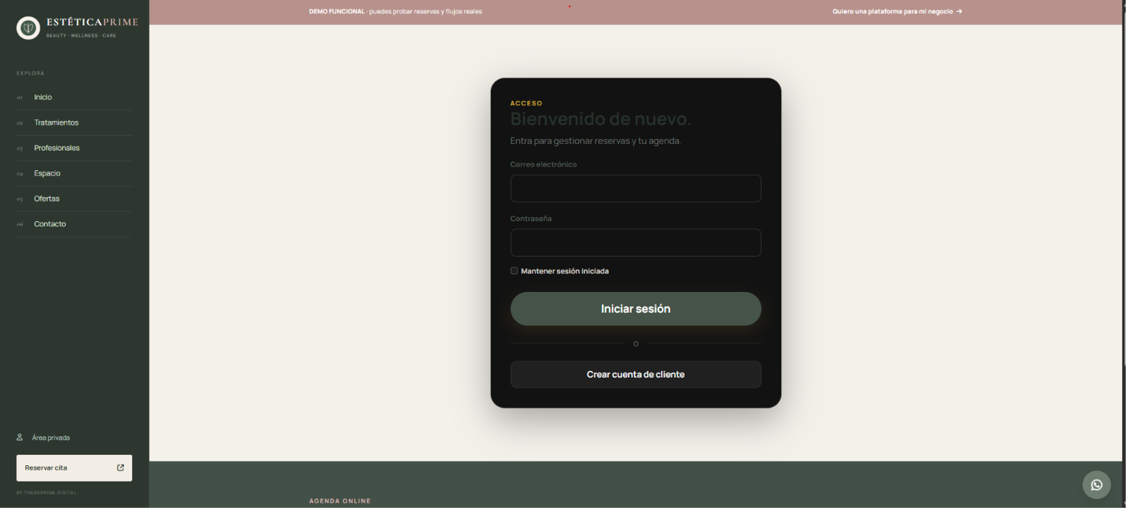This screenshot has height=508, width=1126.
Task: Click the EstéticaPrime leaf logo icon
Action: pos(28,28)
